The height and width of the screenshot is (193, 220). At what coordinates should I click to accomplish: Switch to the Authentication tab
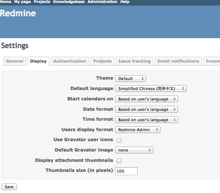(70, 61)
